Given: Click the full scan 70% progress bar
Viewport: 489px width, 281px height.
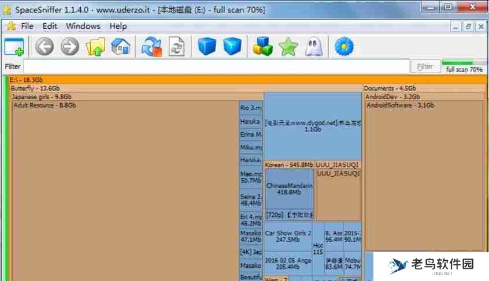Looking at the screenshot, I should (464, 62).
